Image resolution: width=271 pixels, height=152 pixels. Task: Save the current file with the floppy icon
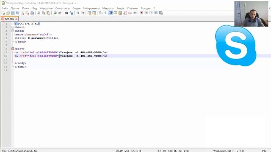pos(13,13)
